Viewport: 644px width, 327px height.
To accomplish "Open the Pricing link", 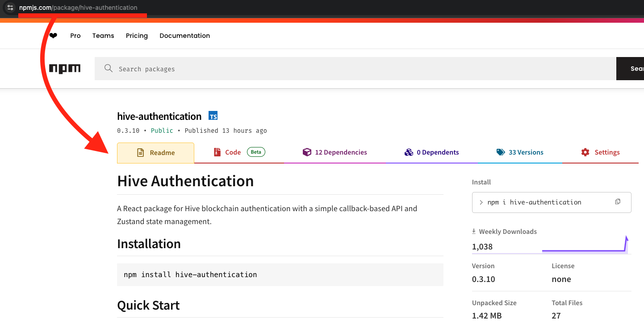I will 137,36.
